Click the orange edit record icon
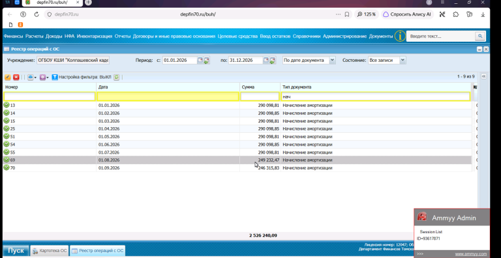The image size is (501, 258). point(8,78)
